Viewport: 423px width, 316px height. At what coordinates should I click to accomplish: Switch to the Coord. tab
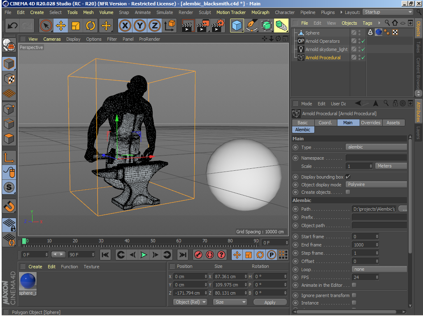[325, 123]
